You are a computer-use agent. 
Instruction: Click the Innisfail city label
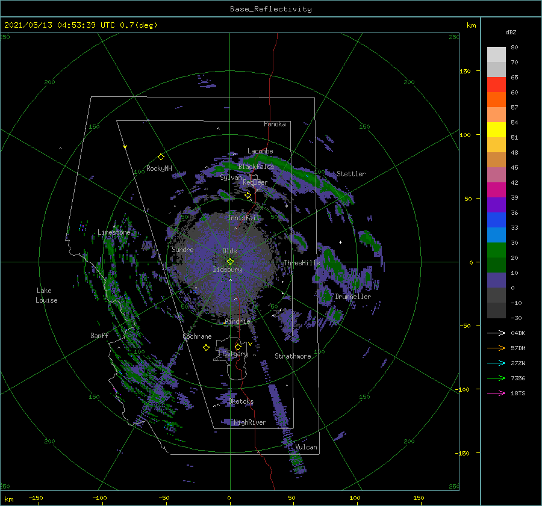click(243, 218)
